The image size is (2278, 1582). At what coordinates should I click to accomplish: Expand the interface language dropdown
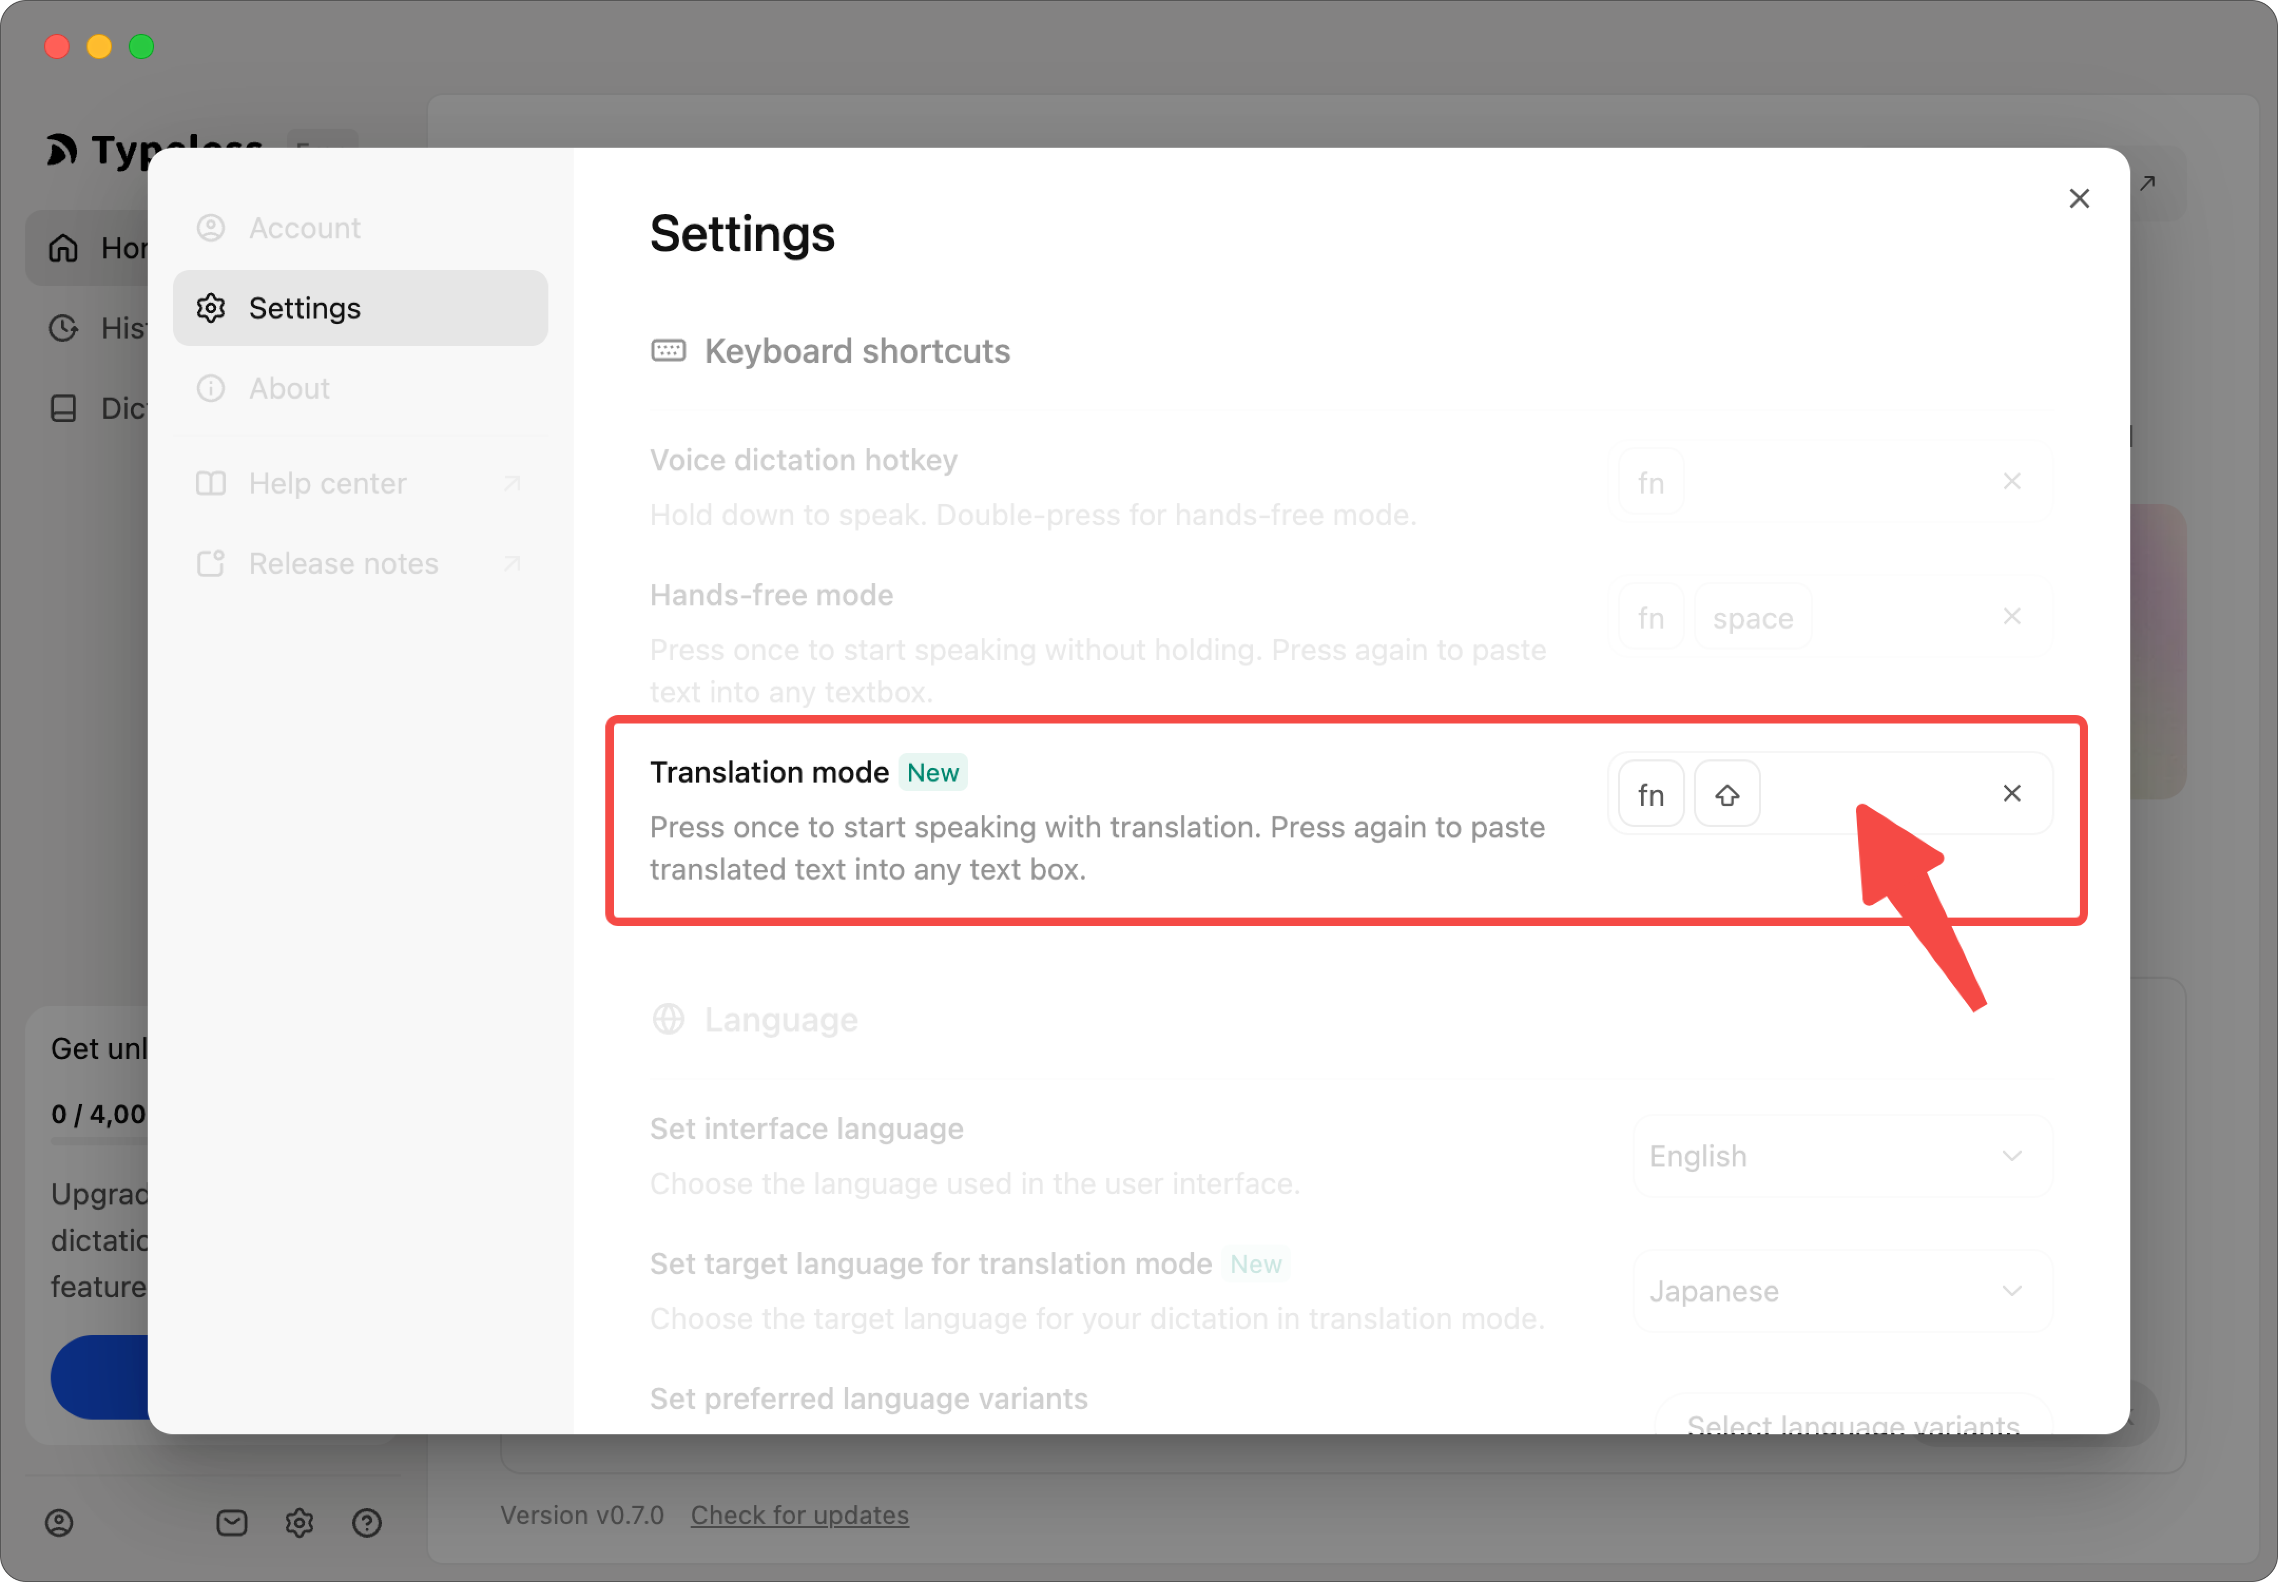point(1841,1156)
